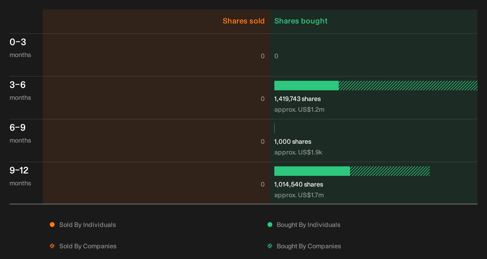Click the 0-3 months row label
Image resolution: width=487 pixels, height=259 pixels.
click(x=20, y=48)
